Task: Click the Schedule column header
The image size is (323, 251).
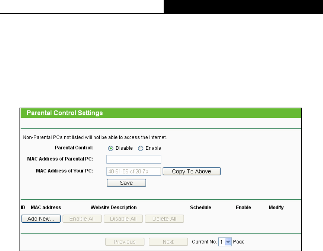Action: click(201, 207)
